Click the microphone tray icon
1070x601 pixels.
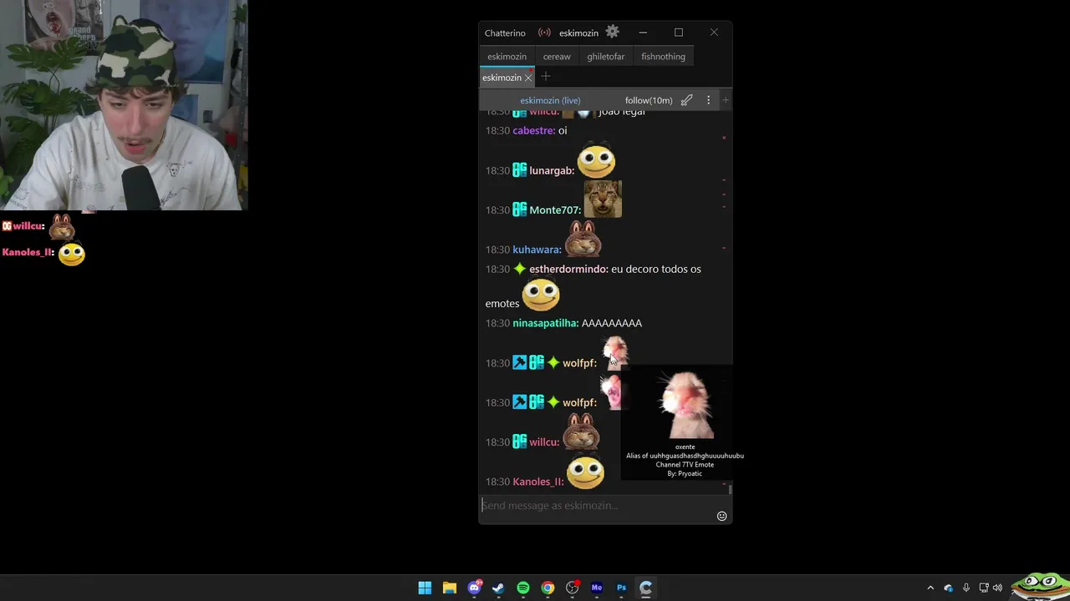(x=966, y=588)
